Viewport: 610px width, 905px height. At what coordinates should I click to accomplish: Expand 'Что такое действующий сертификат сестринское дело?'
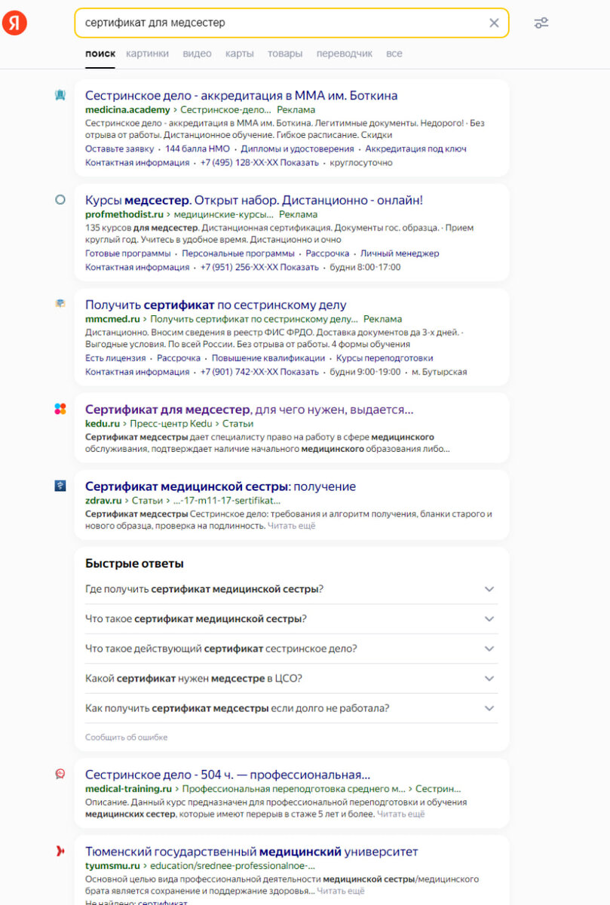(291, 649)
